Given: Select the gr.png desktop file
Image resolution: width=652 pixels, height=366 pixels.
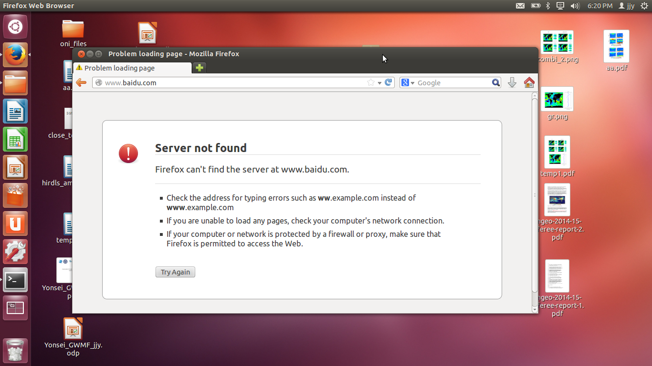Looking at the screenshot, I should [557, 103].
